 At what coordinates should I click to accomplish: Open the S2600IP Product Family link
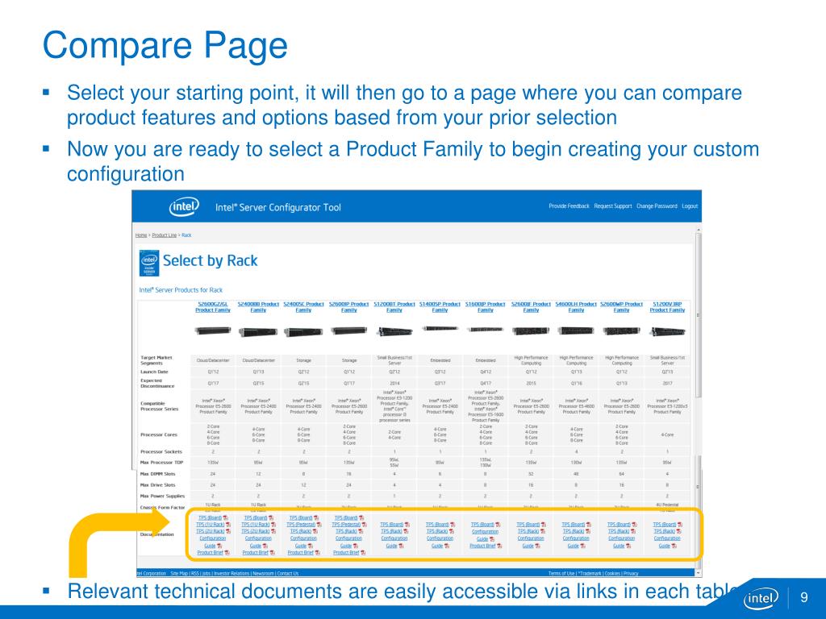348,307
